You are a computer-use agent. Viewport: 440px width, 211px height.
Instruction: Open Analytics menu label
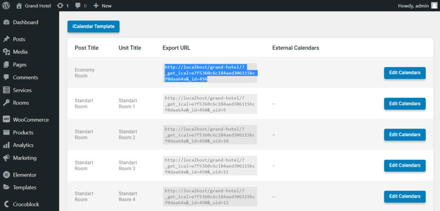click(x=23, y=145)
